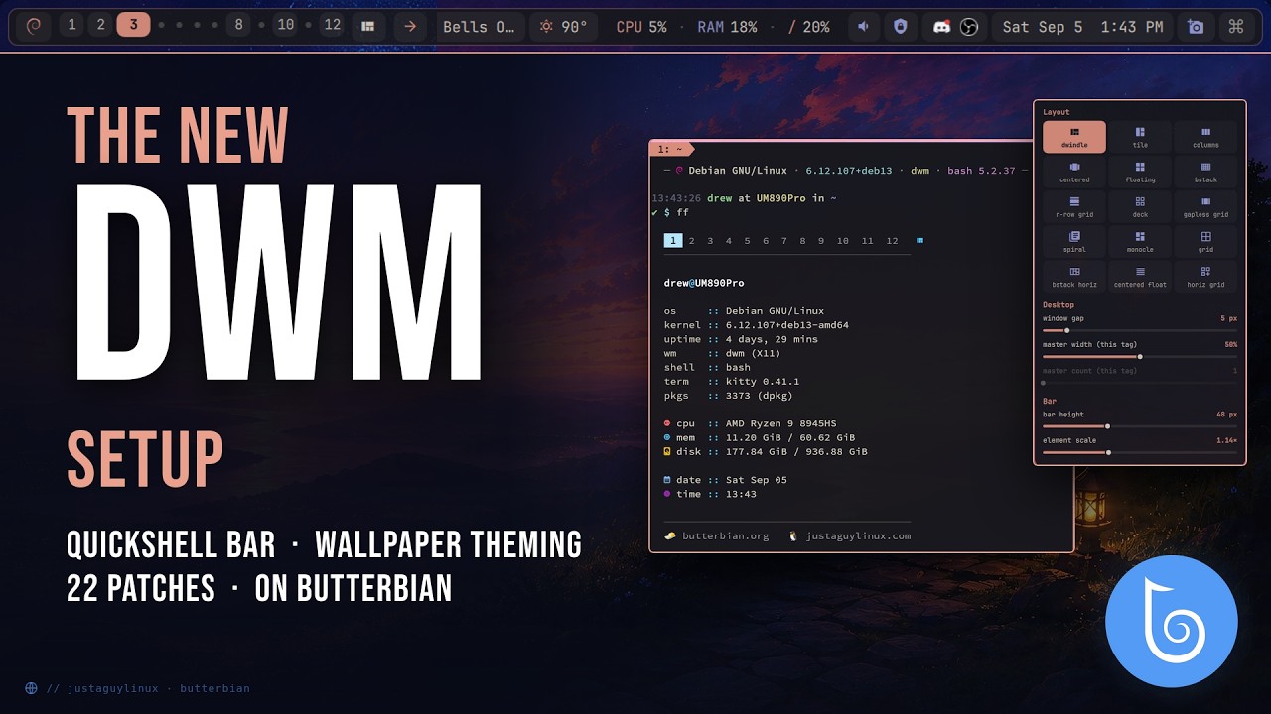Screen dimensions: 1271x714
Task: Click the '3373 (dpkg)' pkgs value
Action: point(760,396)
